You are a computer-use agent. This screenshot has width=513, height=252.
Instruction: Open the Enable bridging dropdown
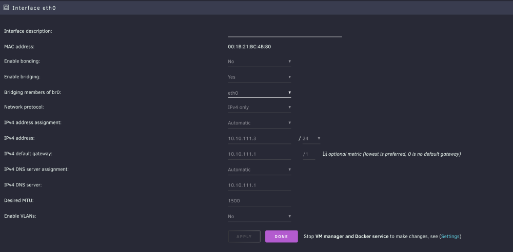coord(260,77)
